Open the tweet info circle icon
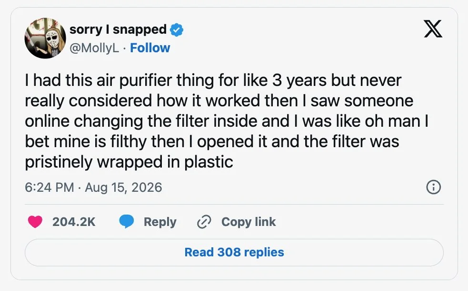468x291 pixels. 433,187
